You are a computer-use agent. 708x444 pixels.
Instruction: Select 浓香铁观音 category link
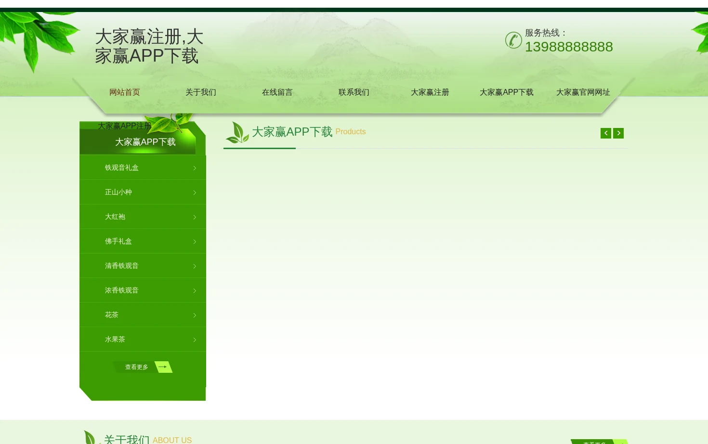pos(122,290)
